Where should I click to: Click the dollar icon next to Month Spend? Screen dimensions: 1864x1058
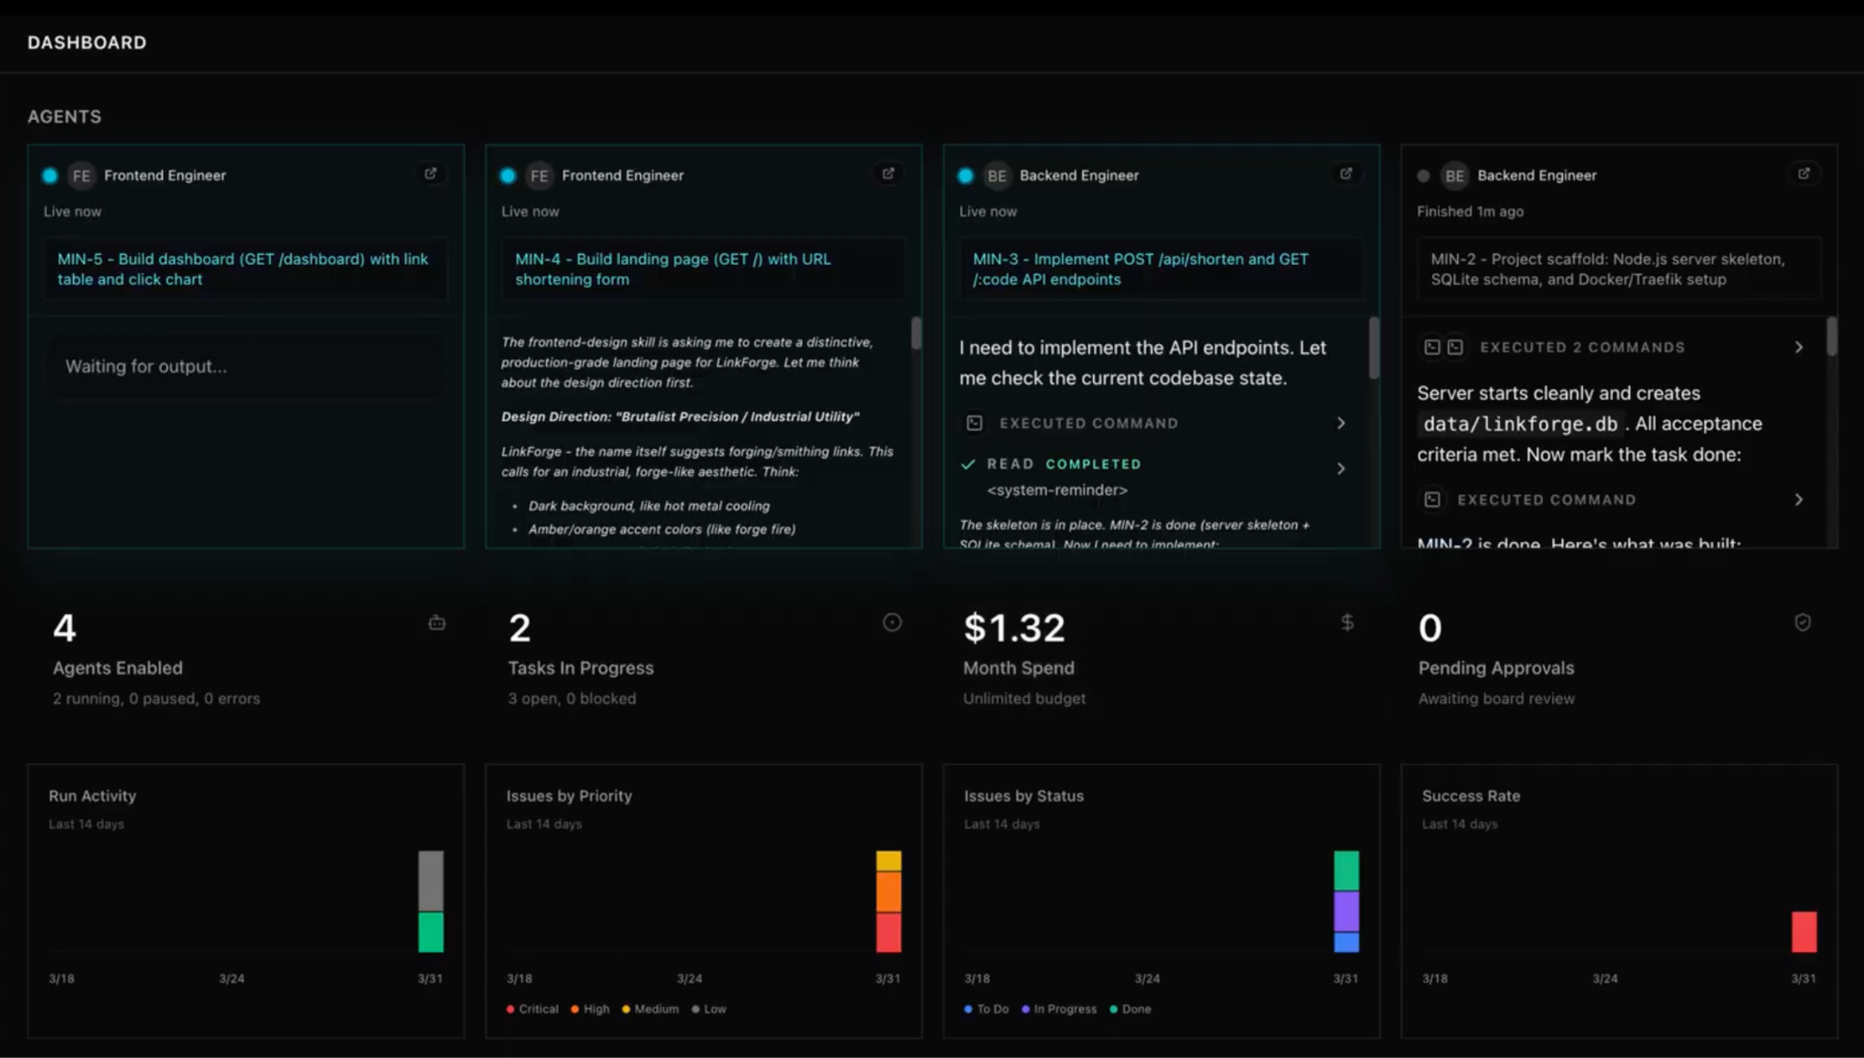point(1347,622)
